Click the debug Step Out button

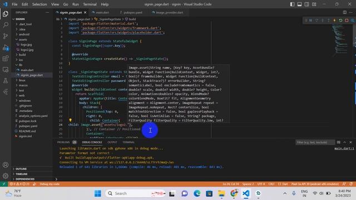point(329,21)
